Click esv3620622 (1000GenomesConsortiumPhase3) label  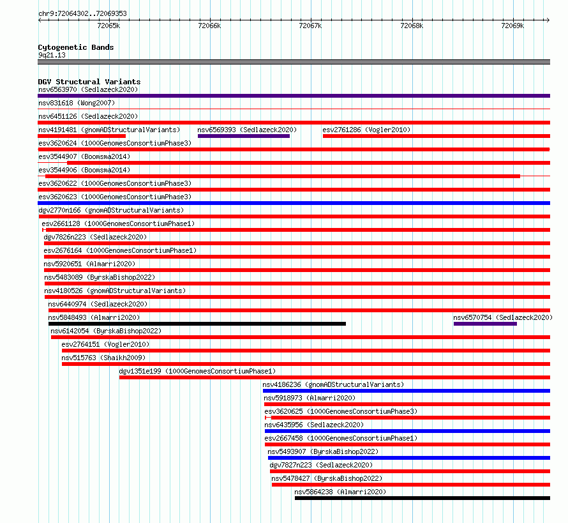115,183
